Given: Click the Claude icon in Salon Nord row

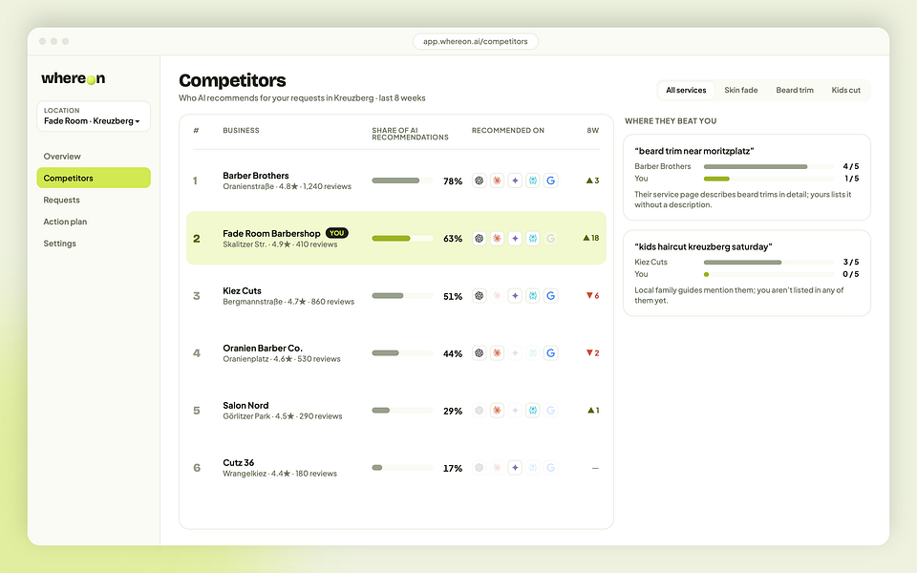Looking at the screenshot, I should coord(497,411).
